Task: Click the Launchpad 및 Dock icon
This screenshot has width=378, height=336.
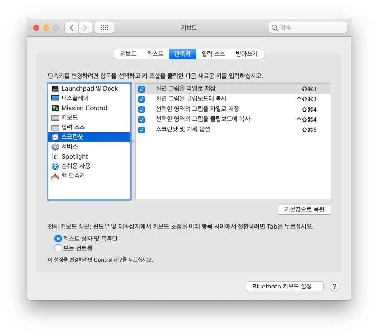Action: click(x=55, y=89)
